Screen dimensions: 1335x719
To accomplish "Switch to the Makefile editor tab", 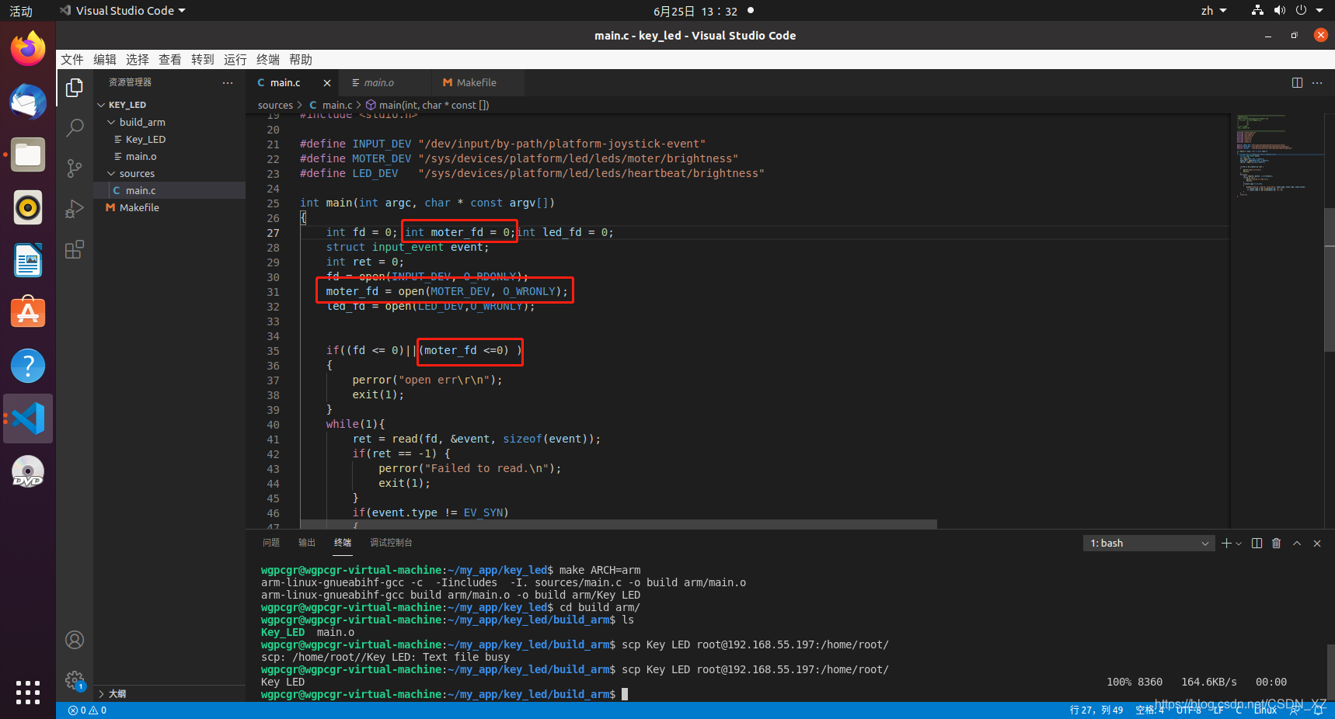I will 476,83.
